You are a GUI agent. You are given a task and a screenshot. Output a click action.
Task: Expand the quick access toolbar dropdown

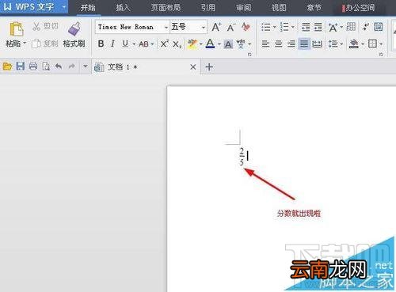coord(85,66)
